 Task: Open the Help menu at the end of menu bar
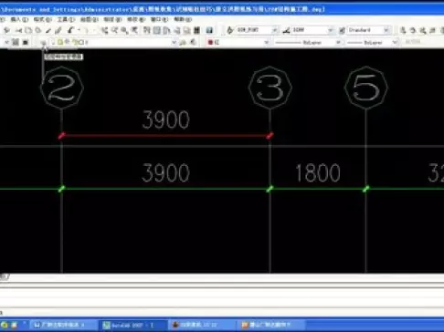[x=183, y=19]
